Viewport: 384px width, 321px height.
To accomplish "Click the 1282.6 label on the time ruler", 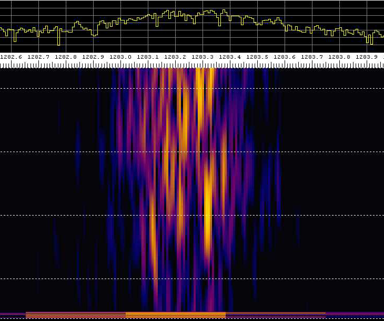I will point(11,57).
